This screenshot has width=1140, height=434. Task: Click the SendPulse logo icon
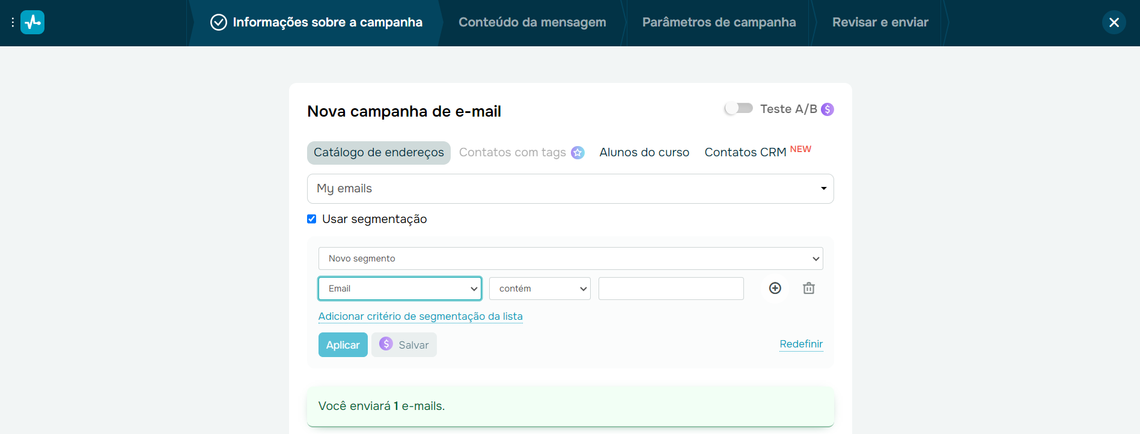coord(32,23)
